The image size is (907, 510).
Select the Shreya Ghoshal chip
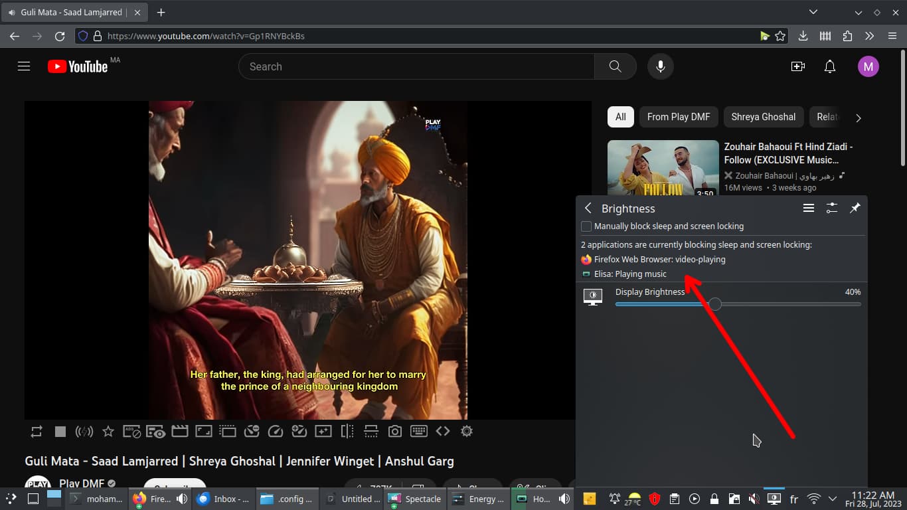click(764, 117)
